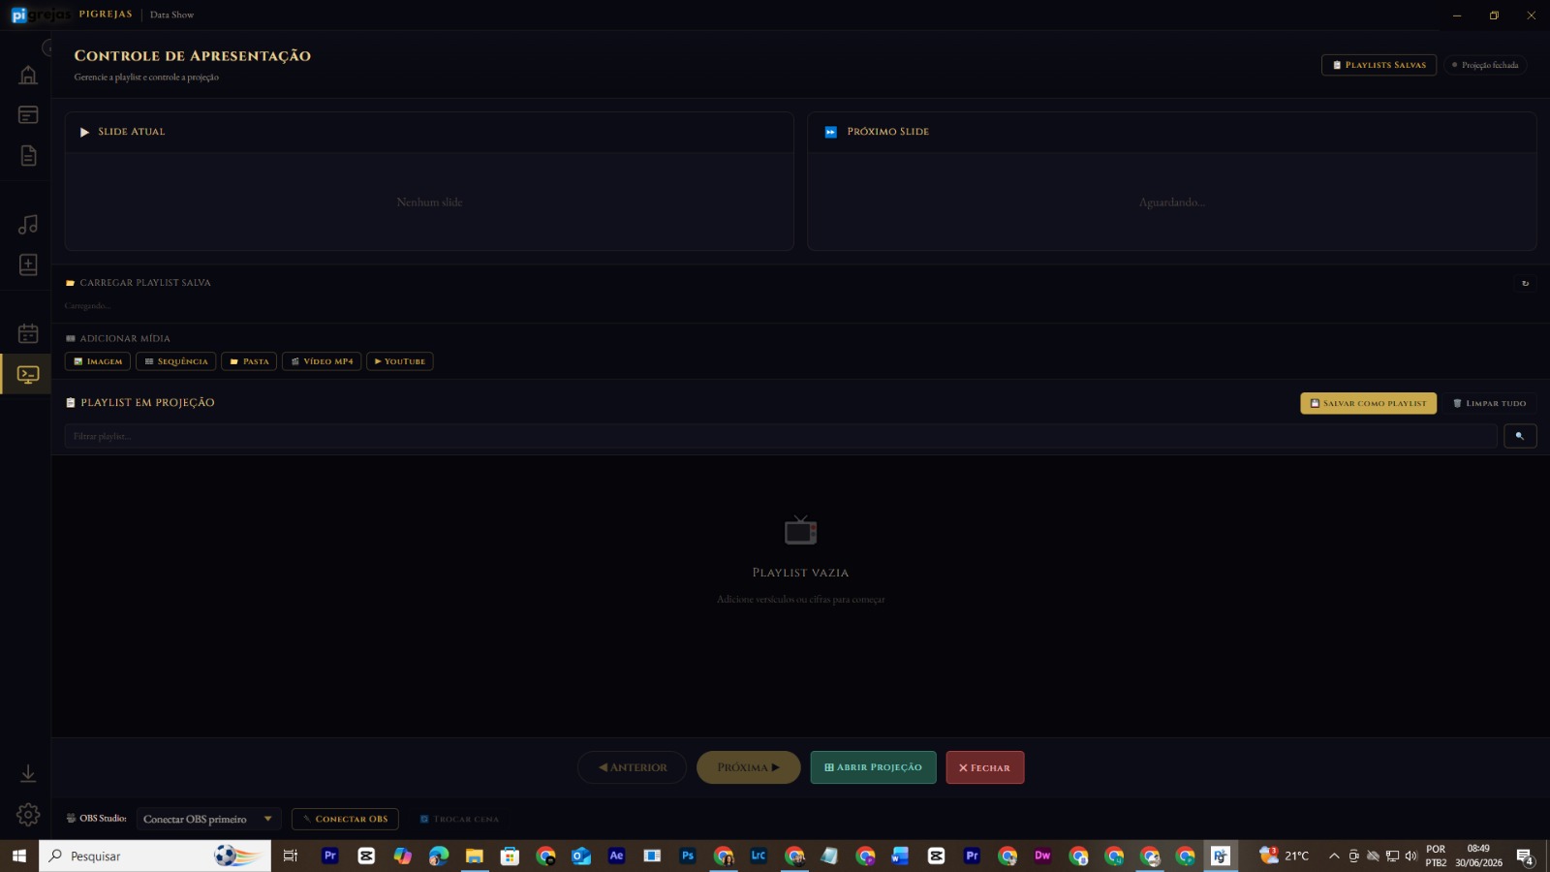Click the playlist filter search icon button
The height and width of the screenshot is (872, 1550).
pyautogui.click(x=1520, y=436)
